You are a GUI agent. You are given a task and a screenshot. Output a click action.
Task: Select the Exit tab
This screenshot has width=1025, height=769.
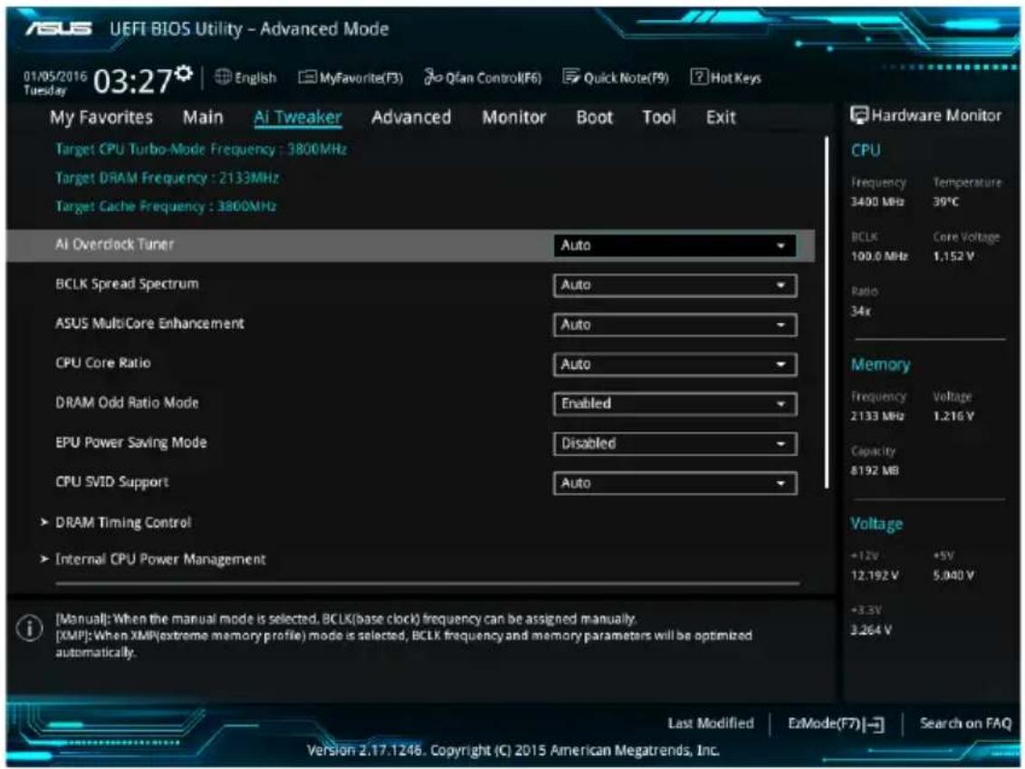pyautogui.click(x=721, y=118)
